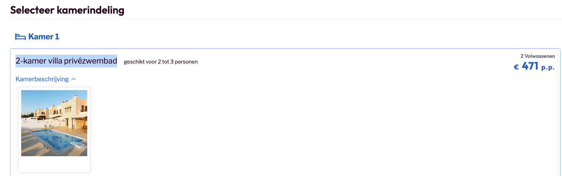Click the geschikt voor 2 tot 3 personen text
The width and height of the screenshot is (562, 176).
[161, 62]
